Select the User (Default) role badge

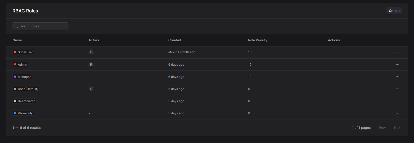point(26,89)
